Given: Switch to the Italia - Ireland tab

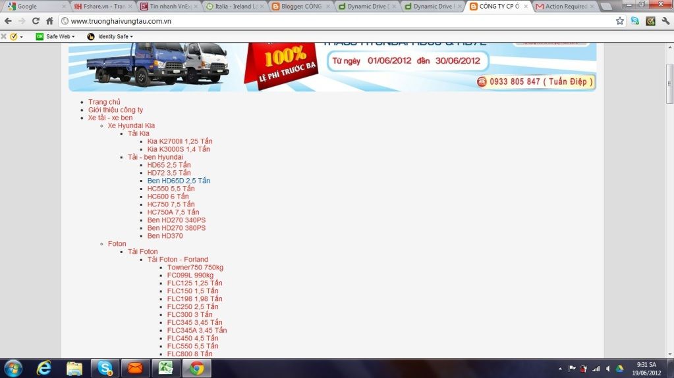Looking at the screenshot, I should (231, 6).
